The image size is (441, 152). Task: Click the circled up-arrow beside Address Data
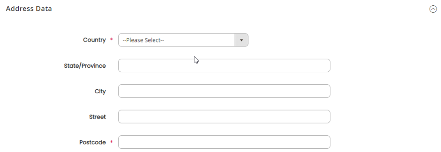433,9
